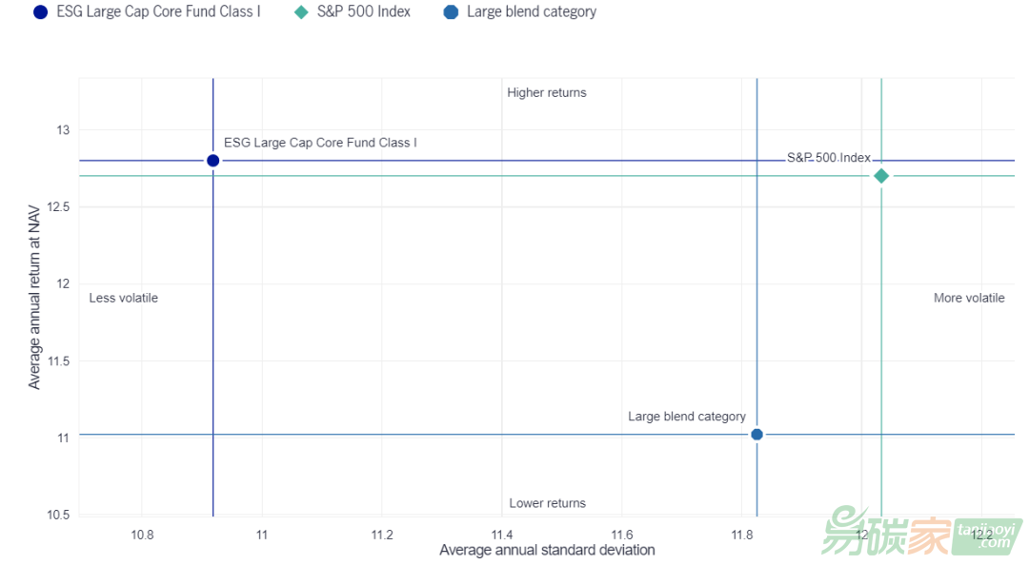This screenshot has height=565, width=1029.
Task: Click the 'Average annual standard deviation' axis title
Action: point(547,550)
